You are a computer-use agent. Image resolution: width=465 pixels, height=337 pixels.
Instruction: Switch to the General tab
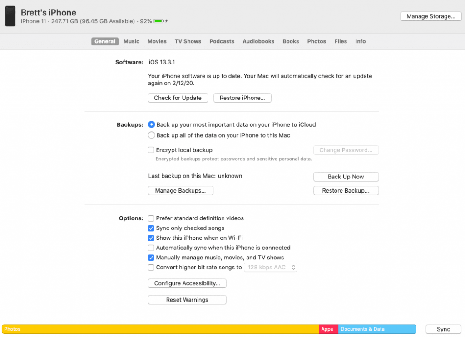(105, 41)
